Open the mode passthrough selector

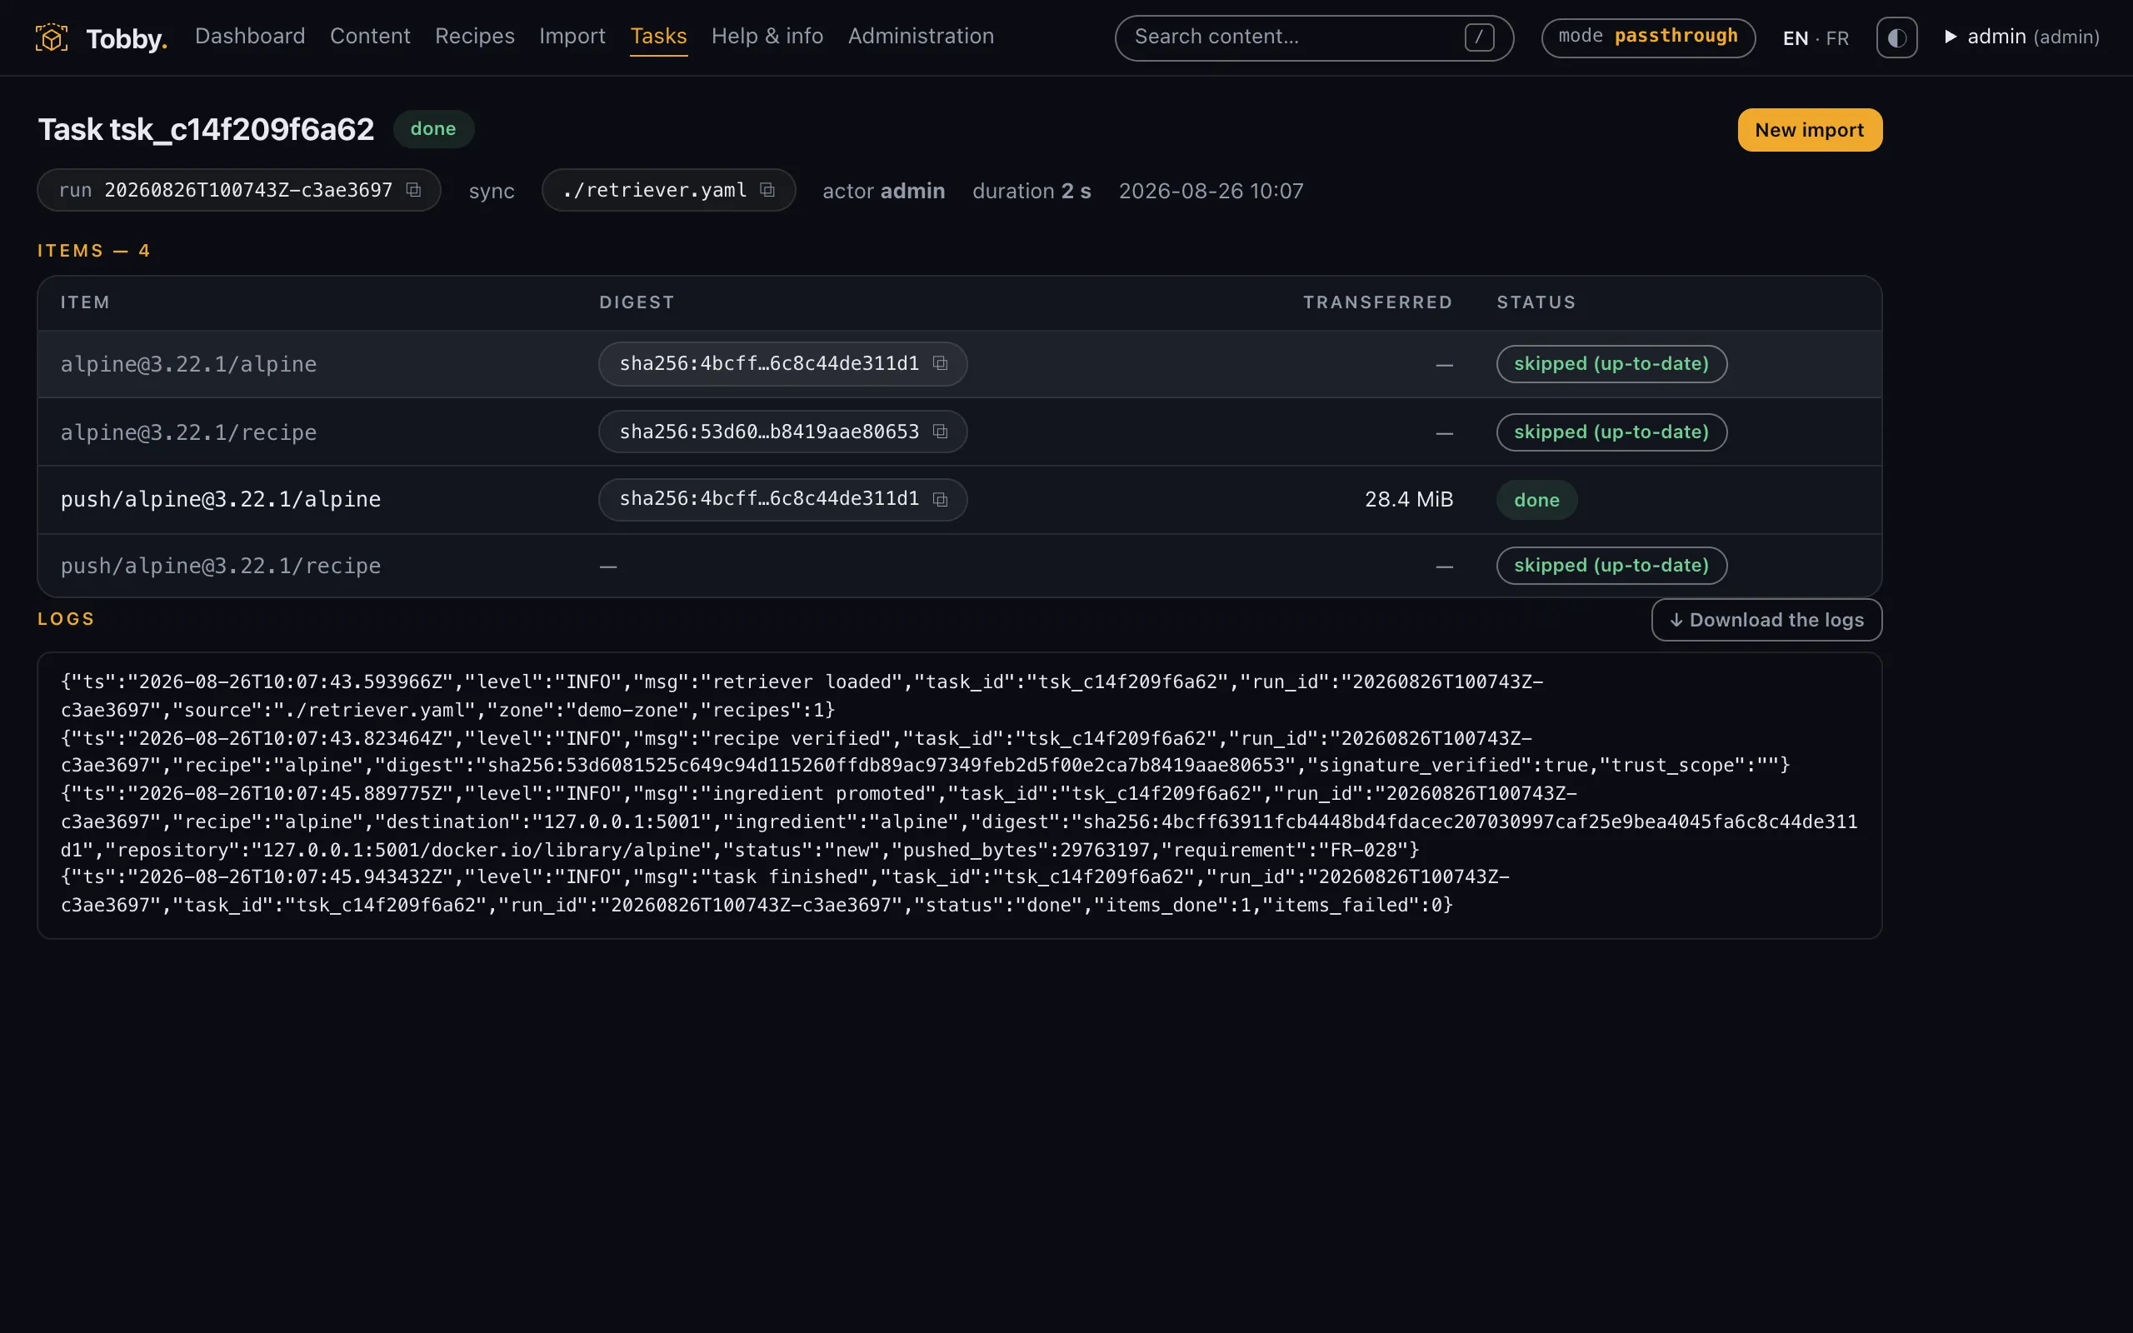coord(1648,37)
